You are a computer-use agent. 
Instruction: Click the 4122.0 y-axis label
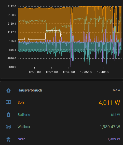coord(12,7)
